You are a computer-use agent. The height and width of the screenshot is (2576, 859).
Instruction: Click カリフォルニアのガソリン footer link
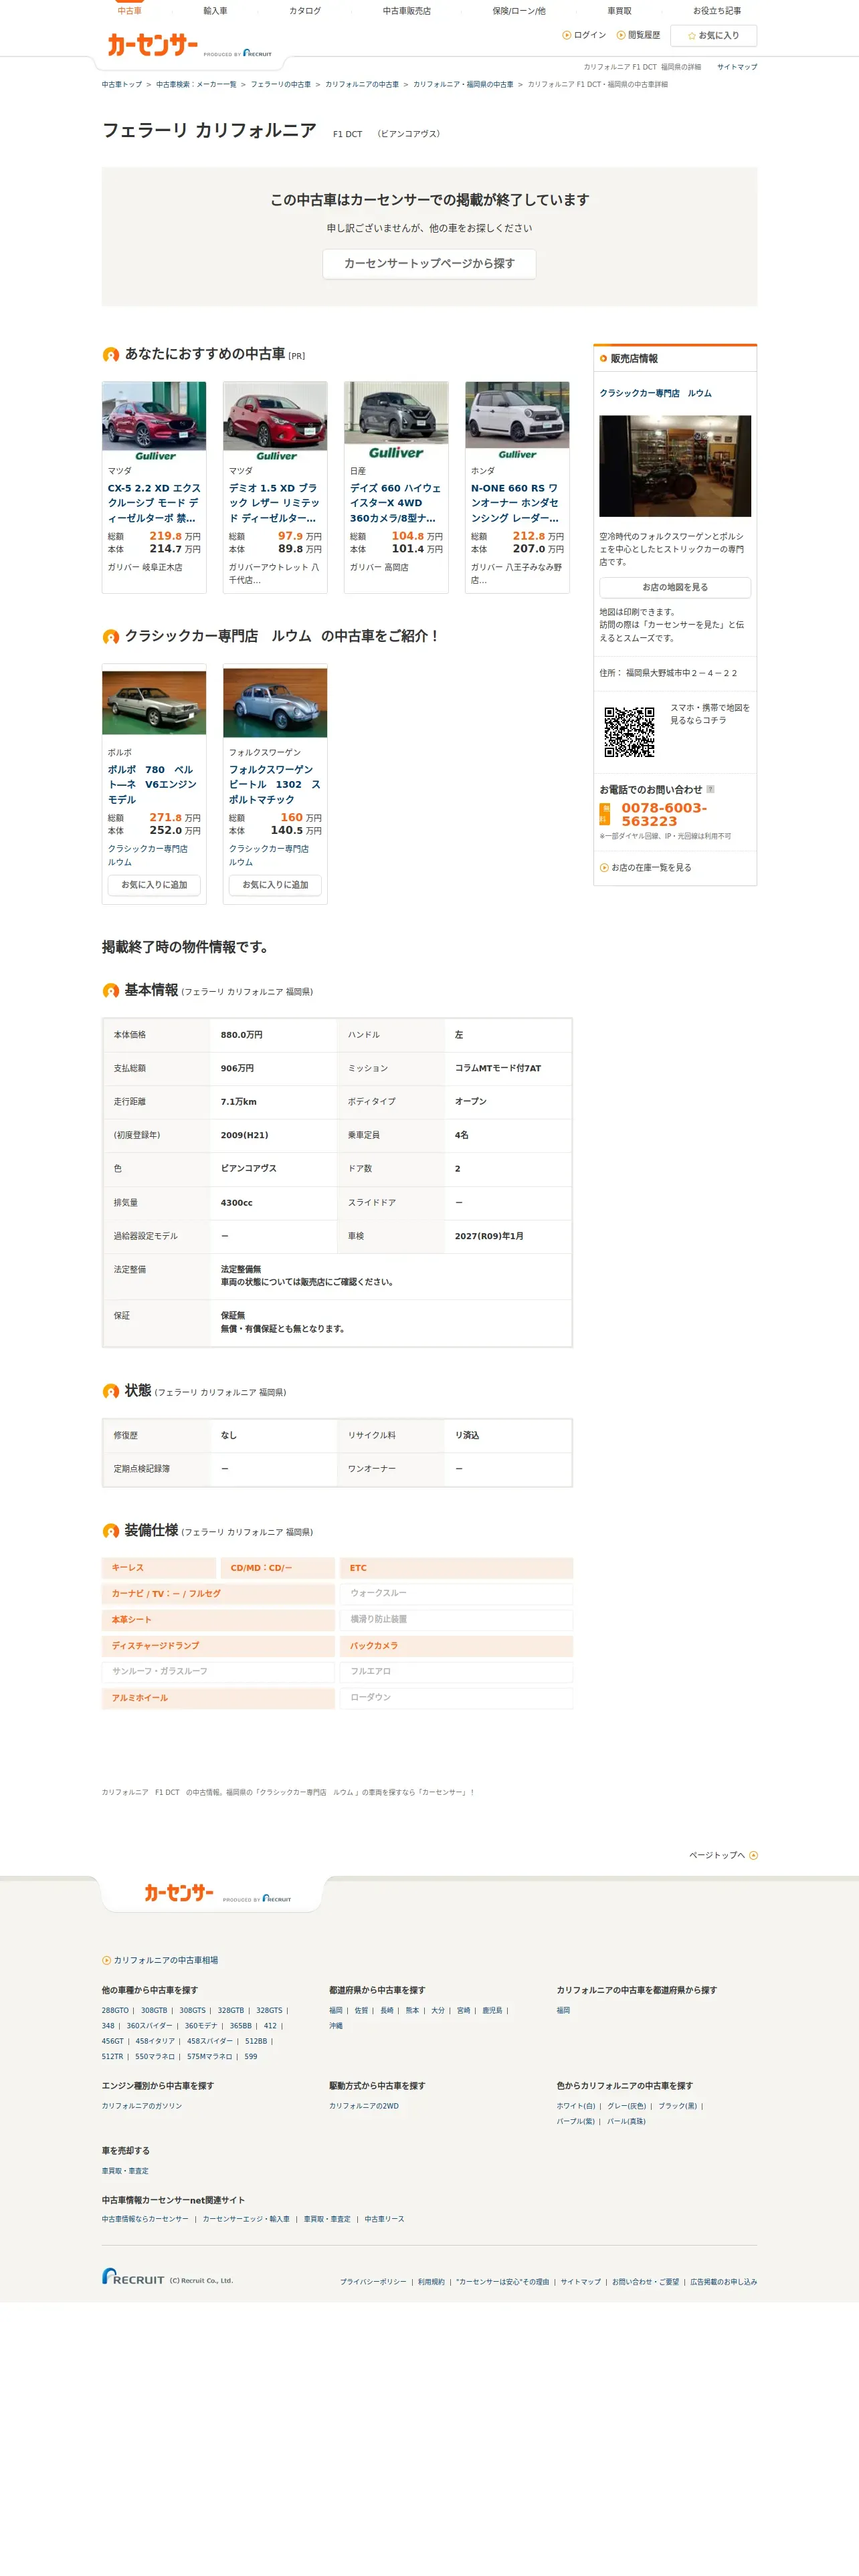142,2105
